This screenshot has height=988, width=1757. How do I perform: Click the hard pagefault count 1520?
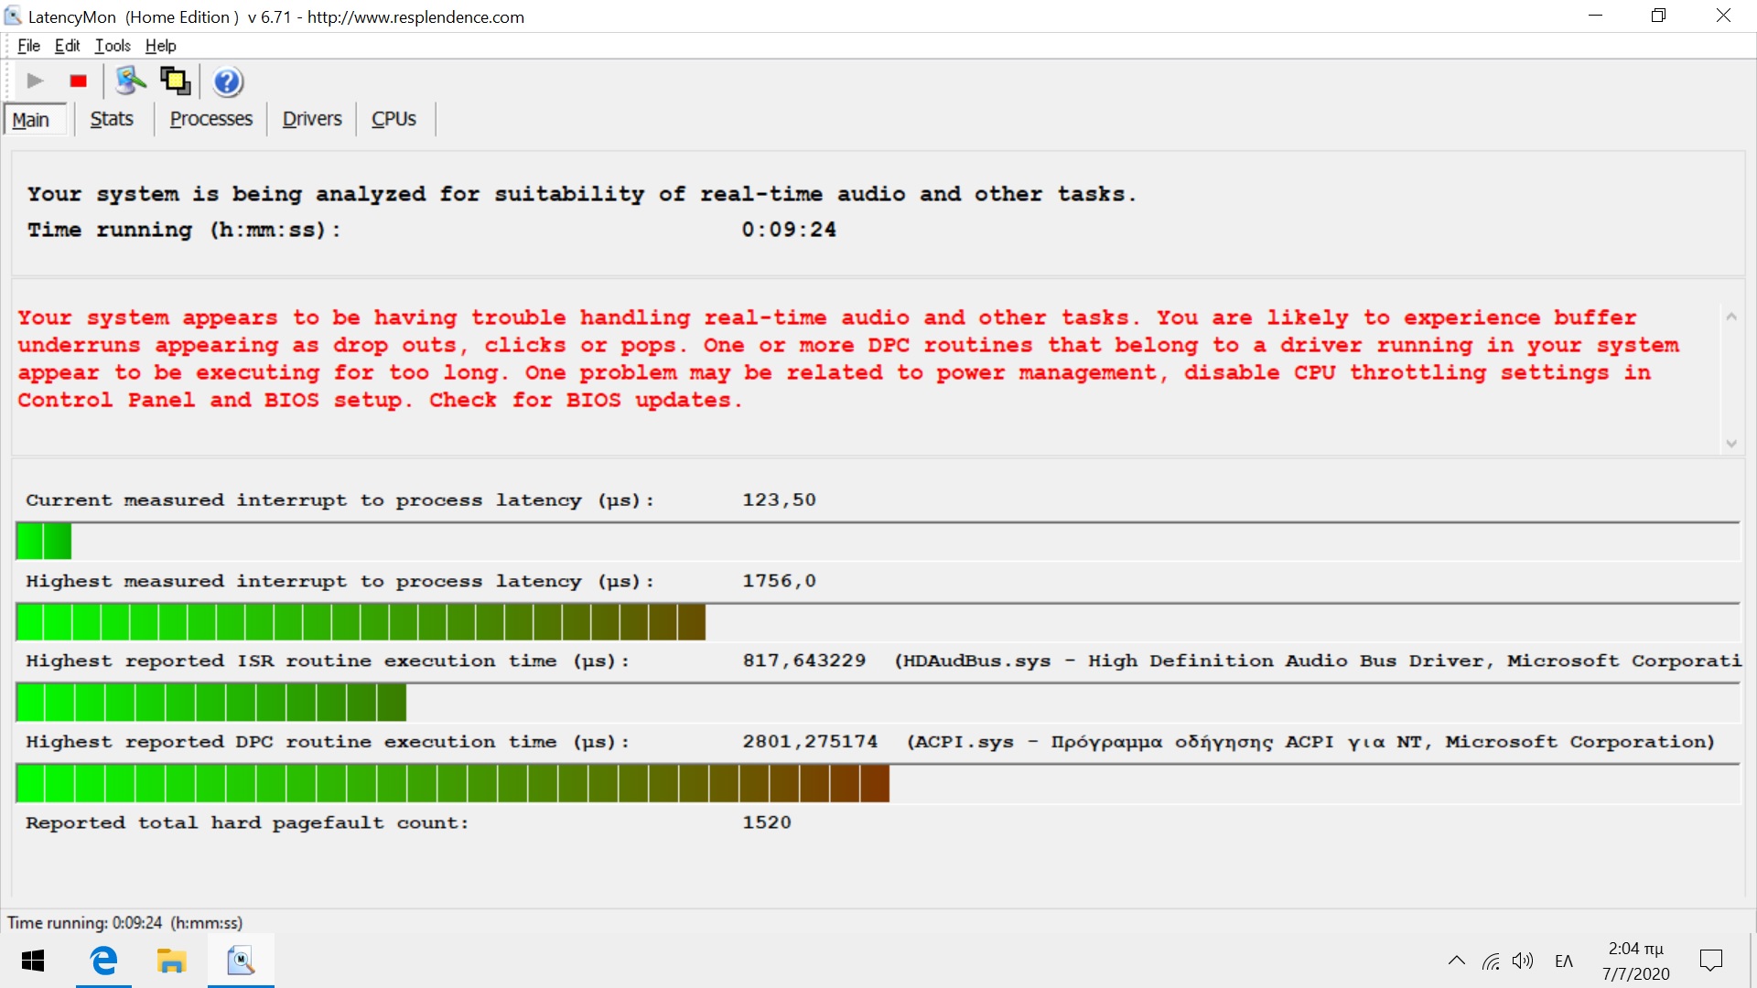[x=767, y=822]
